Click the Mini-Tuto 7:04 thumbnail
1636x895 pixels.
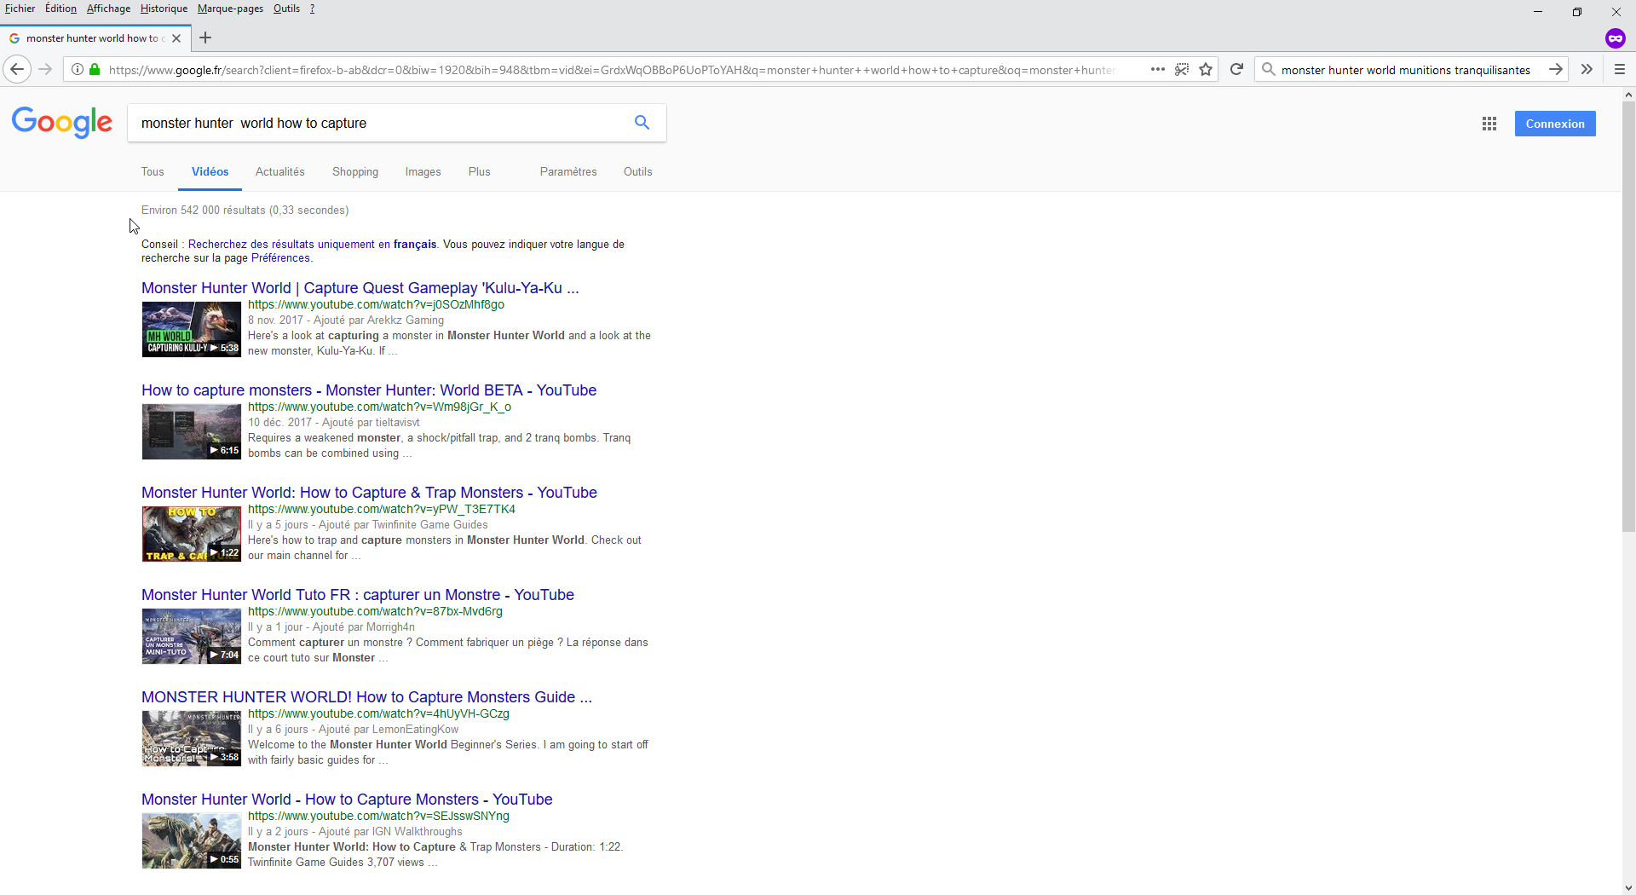192,636
